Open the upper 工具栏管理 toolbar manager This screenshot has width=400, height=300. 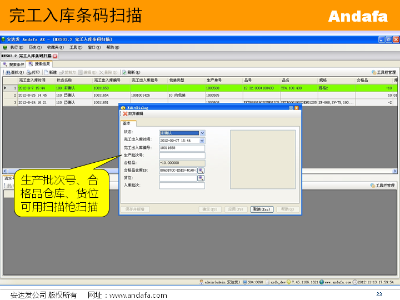tap(383, 72)
